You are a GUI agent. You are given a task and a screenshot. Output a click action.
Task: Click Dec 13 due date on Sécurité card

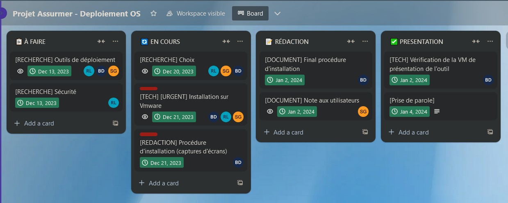point(37,103)
